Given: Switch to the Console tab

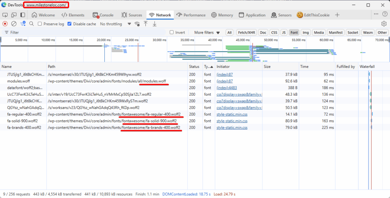Looking at the screenshot, I should point(103,15).
